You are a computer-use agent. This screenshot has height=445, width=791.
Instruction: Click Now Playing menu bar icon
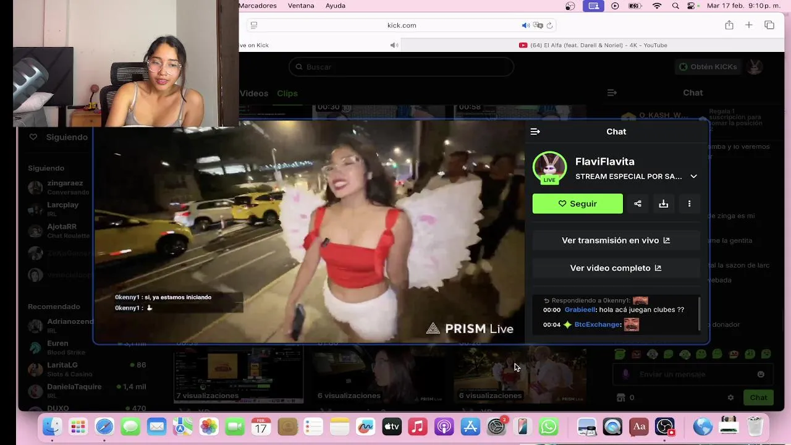click(x=615, y=6)
